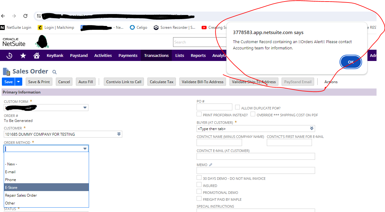
Task: Open Shortcuts star icon
Action: pos(23,56)
